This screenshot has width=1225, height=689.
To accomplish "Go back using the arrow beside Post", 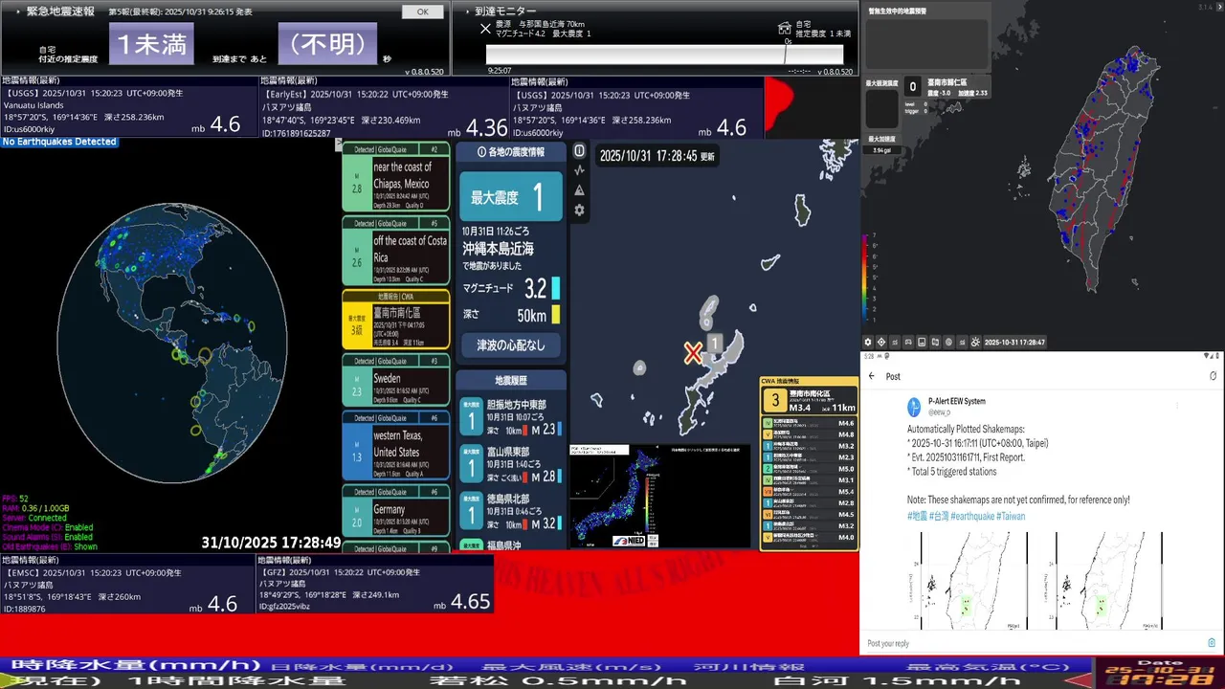I will point(872,376).
